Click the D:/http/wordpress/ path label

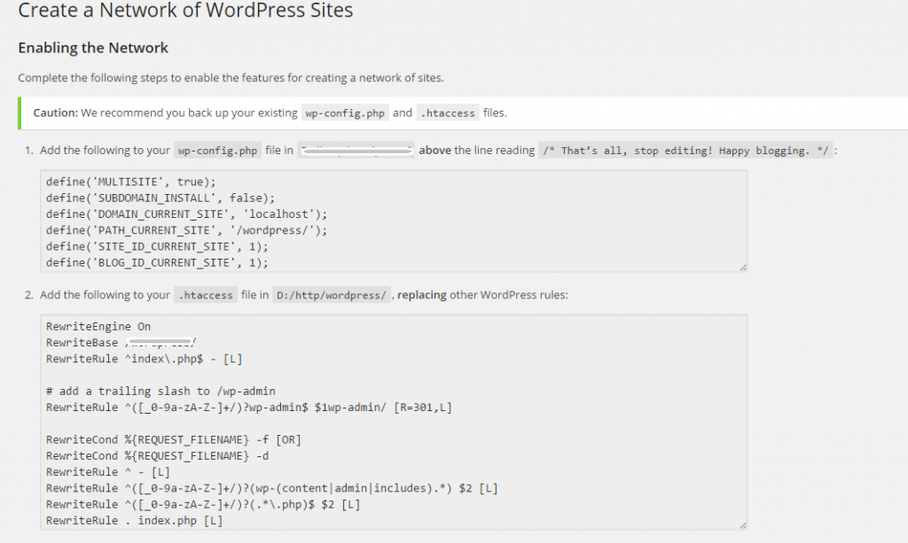pyautogui.click(x=332, y=295)
